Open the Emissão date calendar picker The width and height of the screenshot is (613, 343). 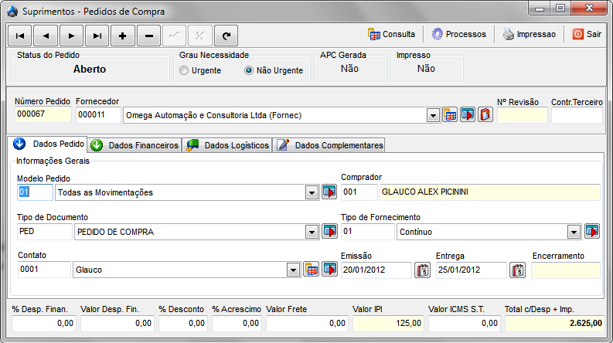(x=423, y=270)
